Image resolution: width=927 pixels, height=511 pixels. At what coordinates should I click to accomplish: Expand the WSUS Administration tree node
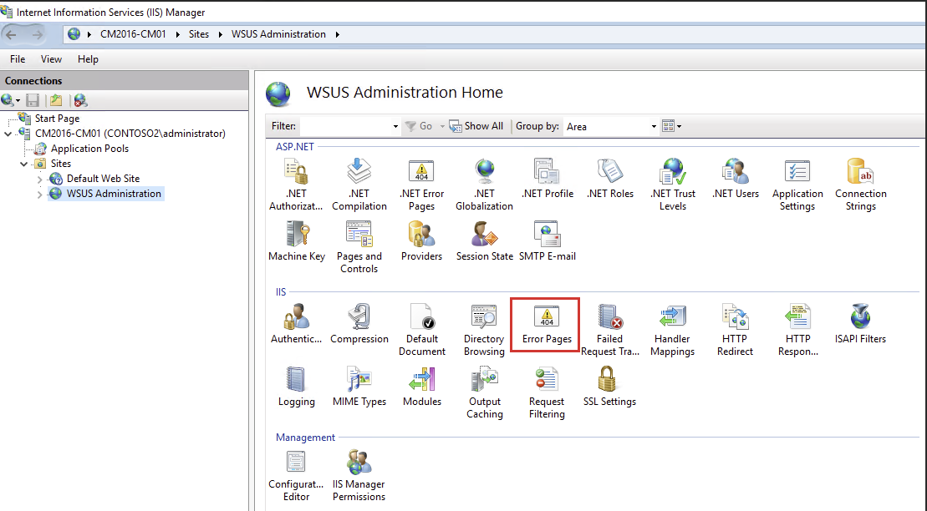point(39,195)
